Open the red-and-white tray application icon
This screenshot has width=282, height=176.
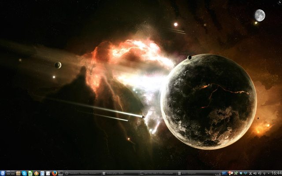pos(230,173)
